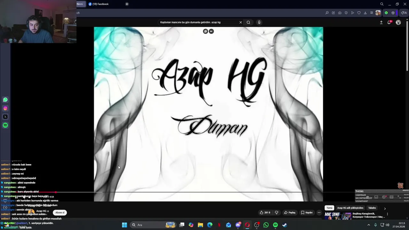Share the video with Paylaş
Screen dimensions: 409x230
[289, 212]
